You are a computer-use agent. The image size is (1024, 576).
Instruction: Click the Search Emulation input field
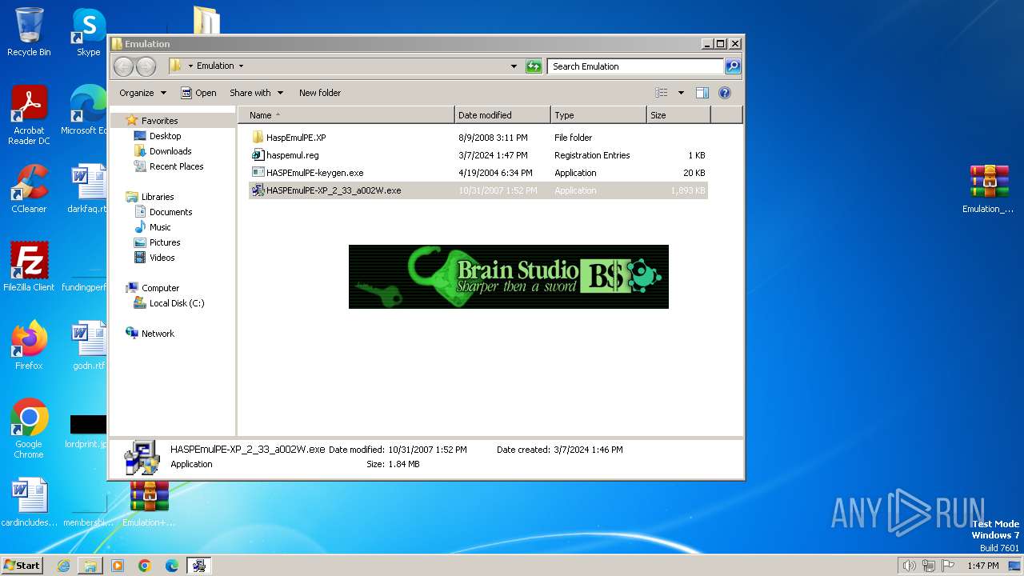(636, 66)
